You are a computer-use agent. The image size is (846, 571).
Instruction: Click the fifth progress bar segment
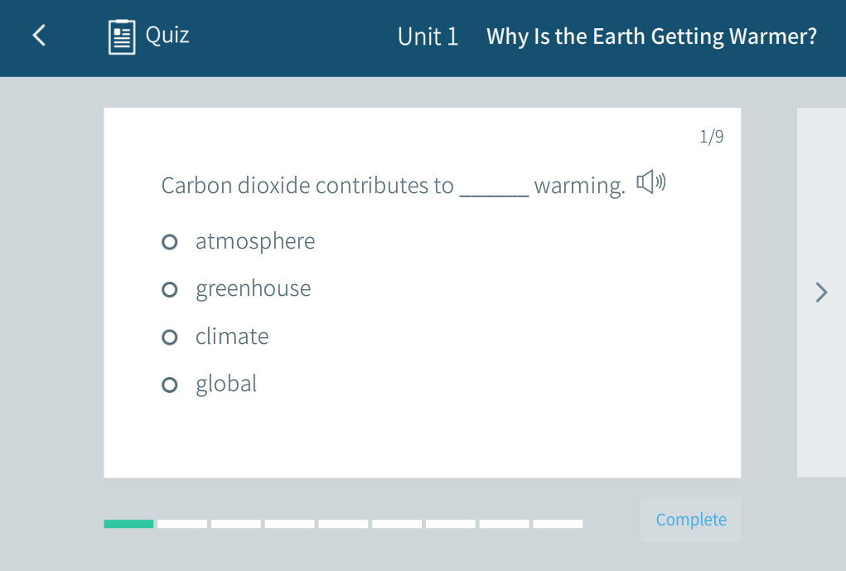tap(343, 524)
